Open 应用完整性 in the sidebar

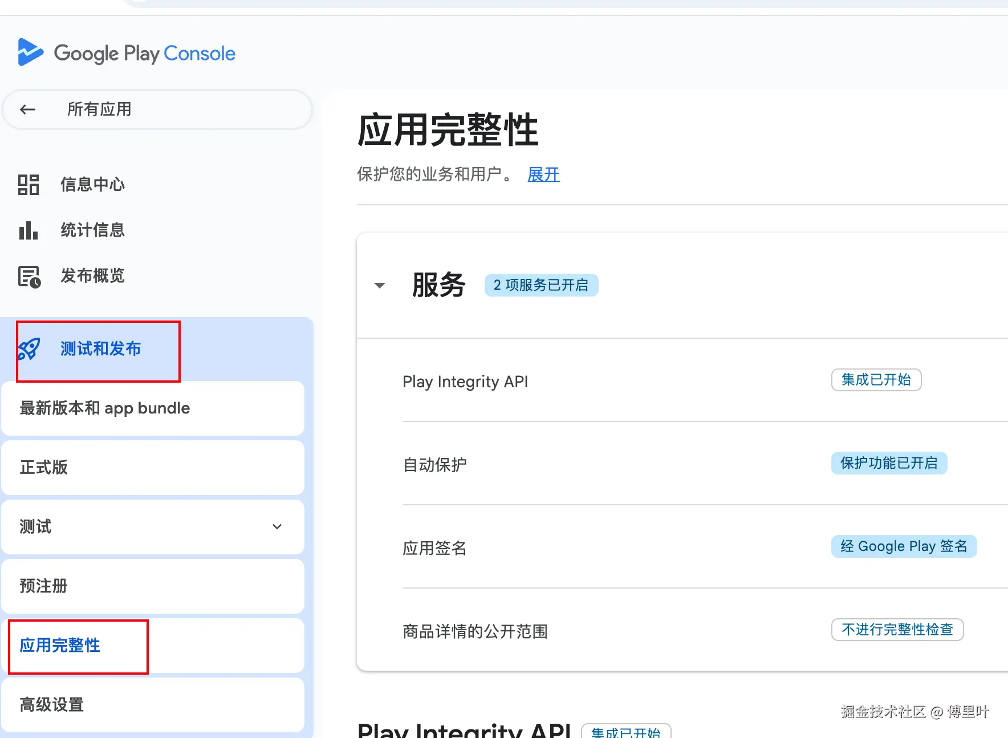(x=153, y=646)
